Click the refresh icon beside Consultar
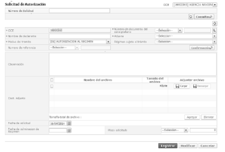 [x=191, y=17]
